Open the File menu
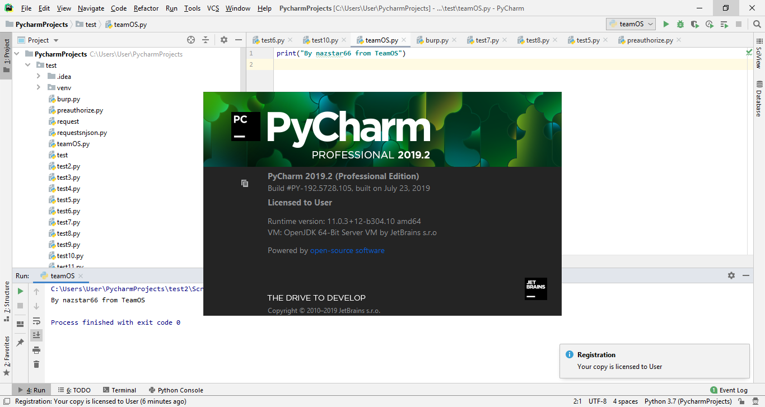 tap(26, 8)
